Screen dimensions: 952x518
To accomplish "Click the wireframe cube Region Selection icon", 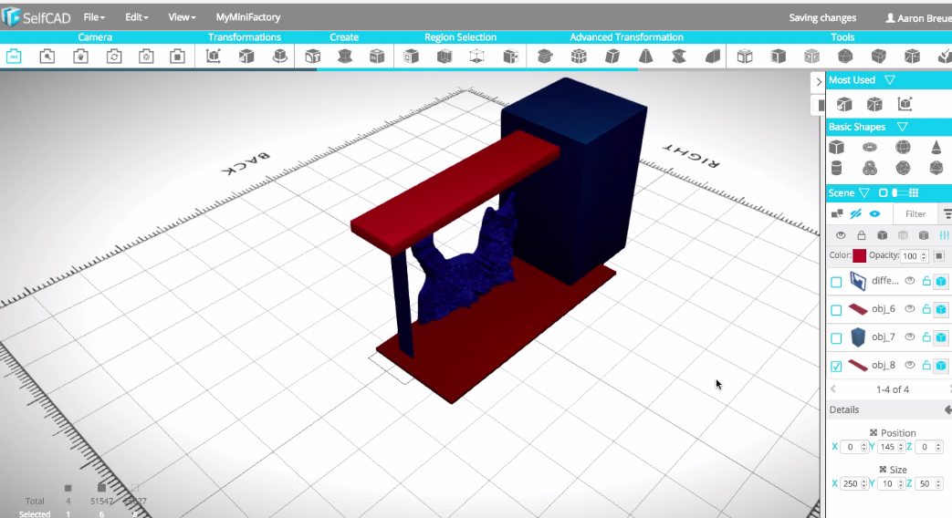I will pyautogui.click(x=477, y=57).
